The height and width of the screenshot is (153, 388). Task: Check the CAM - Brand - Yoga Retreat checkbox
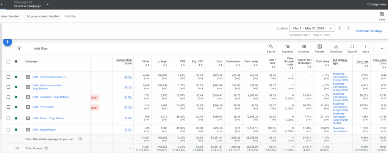click(x=8, y=118)
